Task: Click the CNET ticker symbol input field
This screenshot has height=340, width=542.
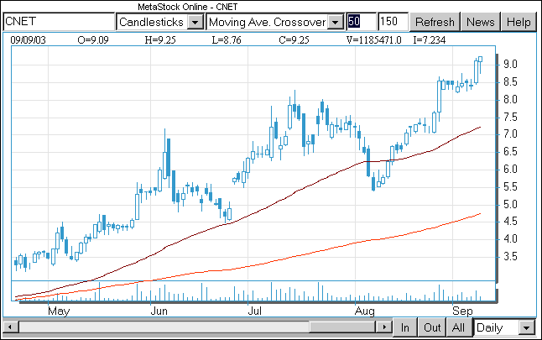Action: pos(59,22)
